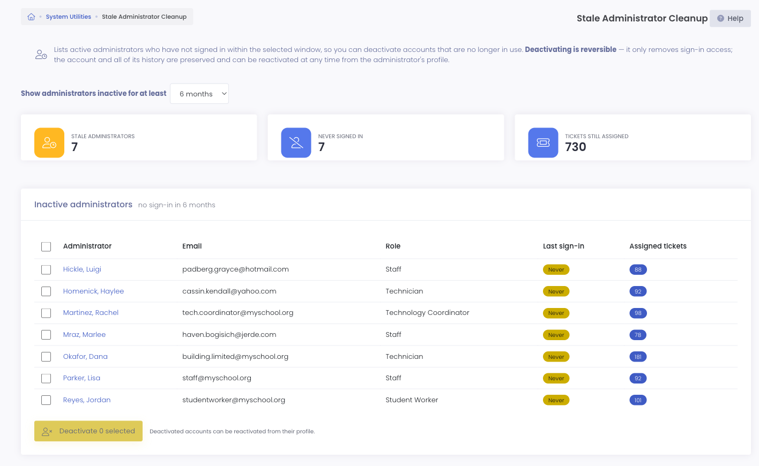Click the "Deactivating is reversible" bold text
This screenshot has height=466, width=759.
coord(570,49)
